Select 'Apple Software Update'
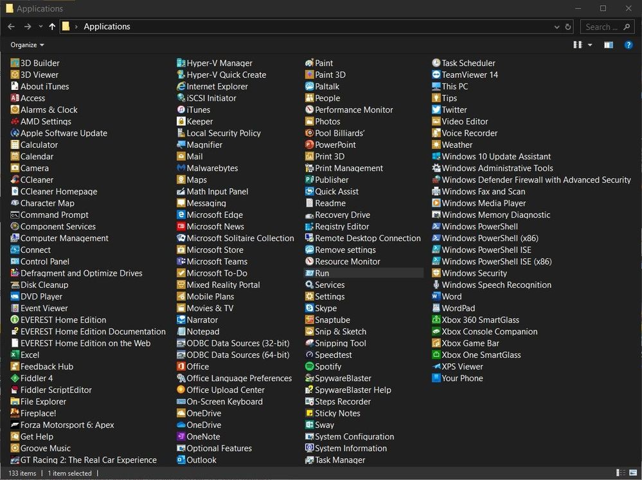Image resolution: width=642 pixels, height=480 pixels. point(59,133)
